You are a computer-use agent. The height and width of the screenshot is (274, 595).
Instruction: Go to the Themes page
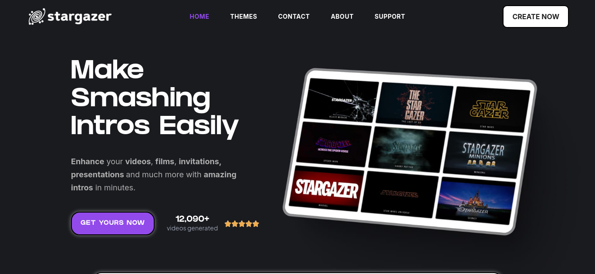[x=243, y=17]
